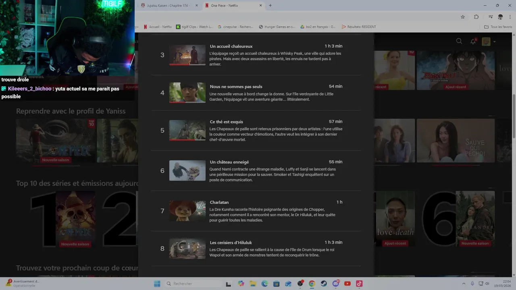
Task: Open the tigilf Clips bookmark
Action: 194,27
